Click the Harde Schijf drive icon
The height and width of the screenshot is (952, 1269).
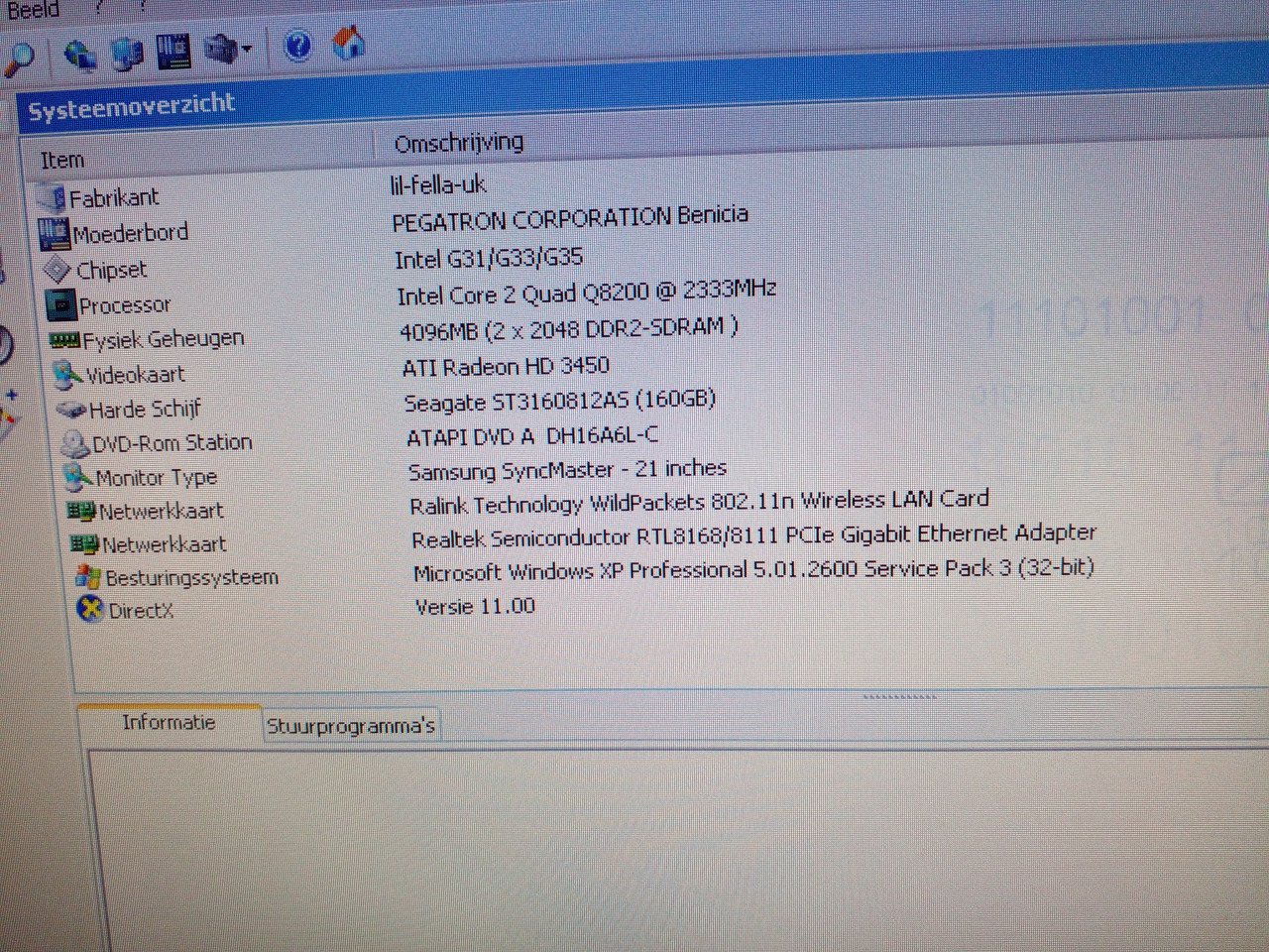click(71, 409)
